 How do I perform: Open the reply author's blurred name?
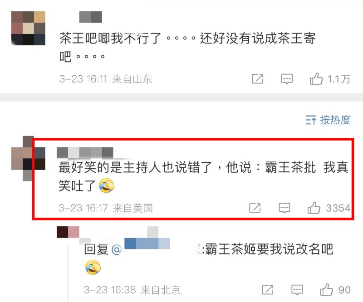click(68, 232)
